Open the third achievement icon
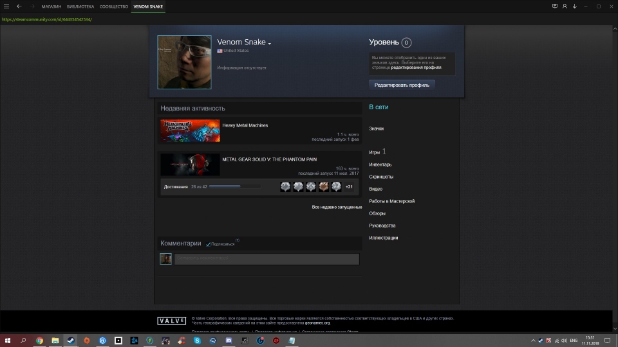This screenshot has height=347, width=618. pos(311,186)
